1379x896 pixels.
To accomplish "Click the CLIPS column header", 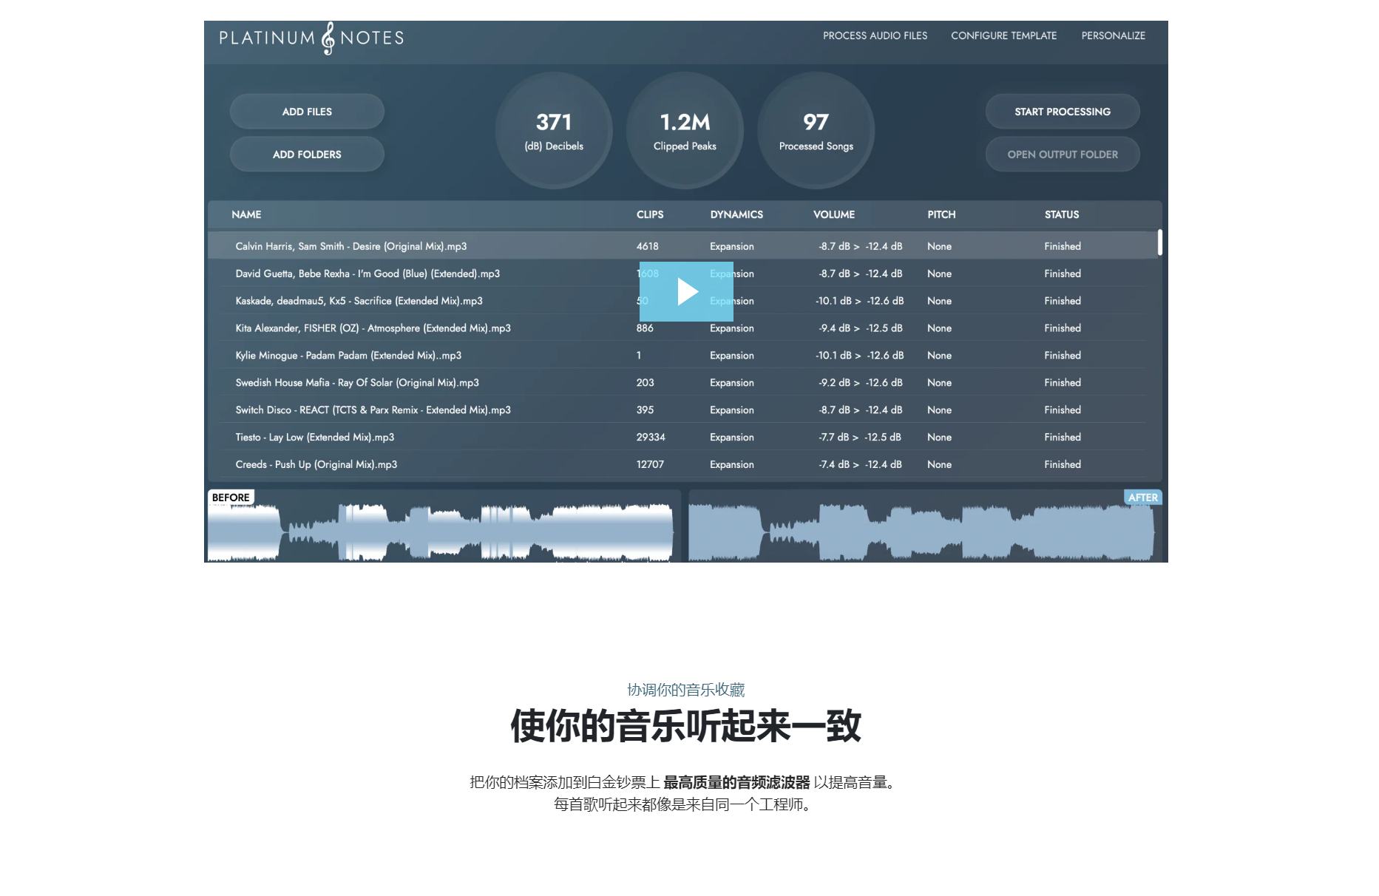I will coord(650,214).
